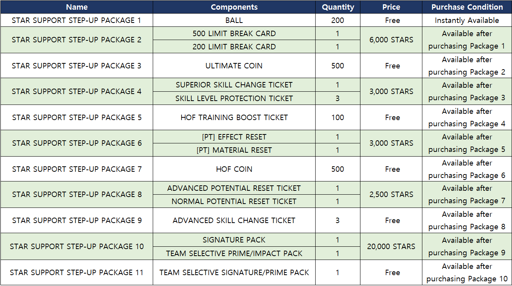Image resolution: width=512 pixels, height=286 pixels.
Task: Select the Purchase Condition column header
Action: (467, 7)
